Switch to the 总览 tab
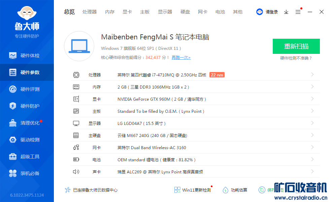330x202 pixels. (x=69, y=12)
